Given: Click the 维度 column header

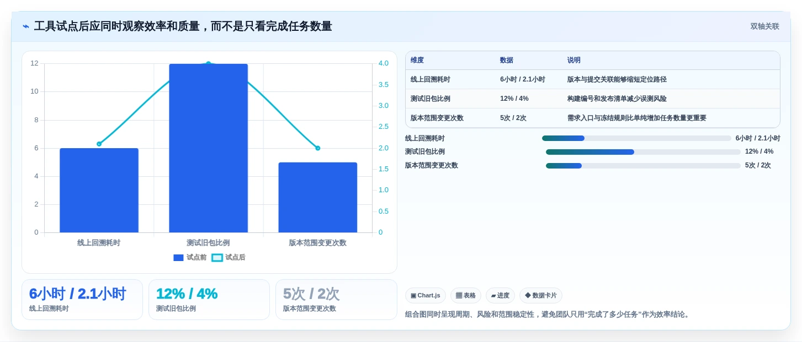Looking at the screenshot, I should point(417,61).
